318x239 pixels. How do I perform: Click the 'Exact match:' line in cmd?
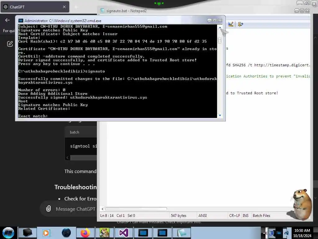33,116
